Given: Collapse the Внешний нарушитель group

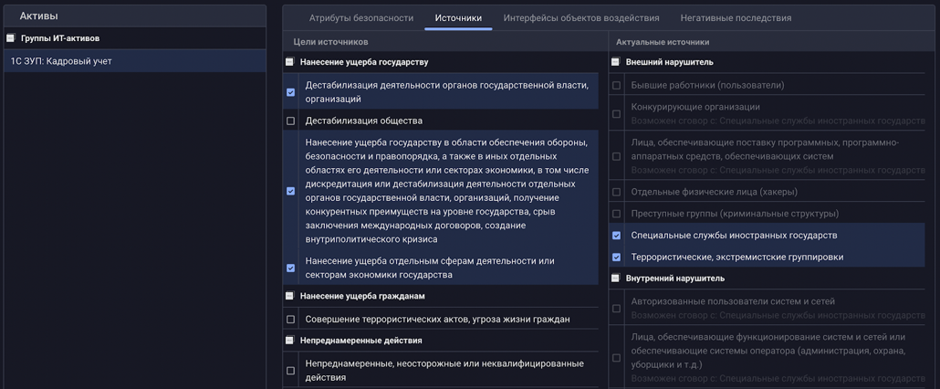Looking at the screenshot, I should point(616,62).
